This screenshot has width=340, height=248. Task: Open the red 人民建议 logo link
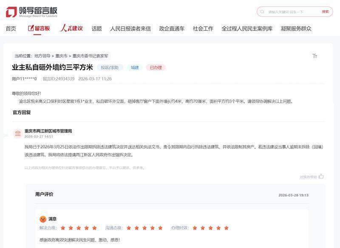(x=71, y=28)
